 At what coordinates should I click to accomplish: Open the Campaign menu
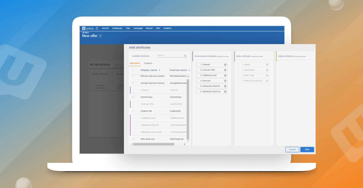tap(138, 28)
